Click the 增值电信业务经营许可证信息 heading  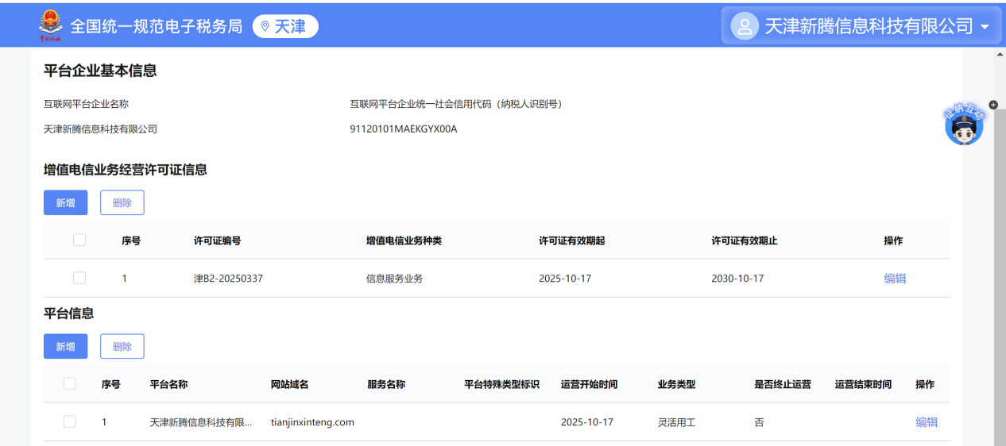pyautogui.click(x=126, y=169)
